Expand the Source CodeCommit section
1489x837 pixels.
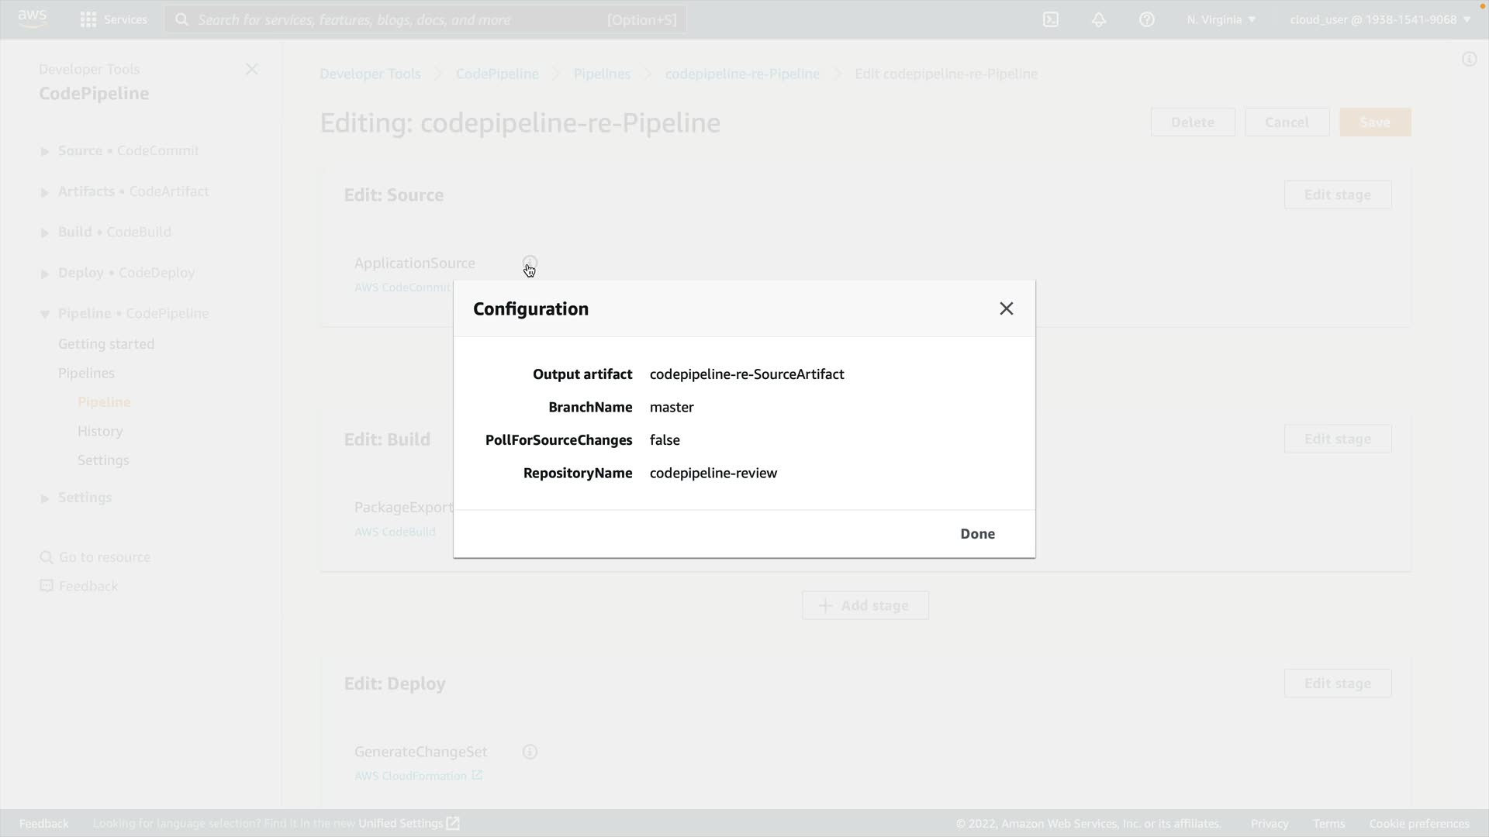click(x=45, y=151)
